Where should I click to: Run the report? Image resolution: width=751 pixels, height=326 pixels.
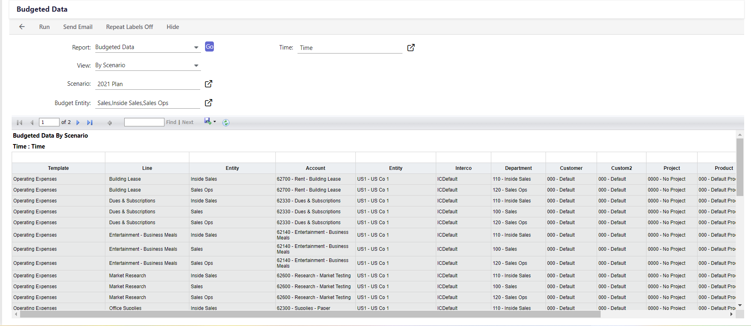(44, 27)
